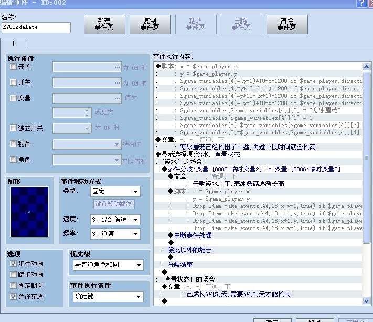Check the 踏步动画 option
Screen dimensions: 373x322
[13, 275]
